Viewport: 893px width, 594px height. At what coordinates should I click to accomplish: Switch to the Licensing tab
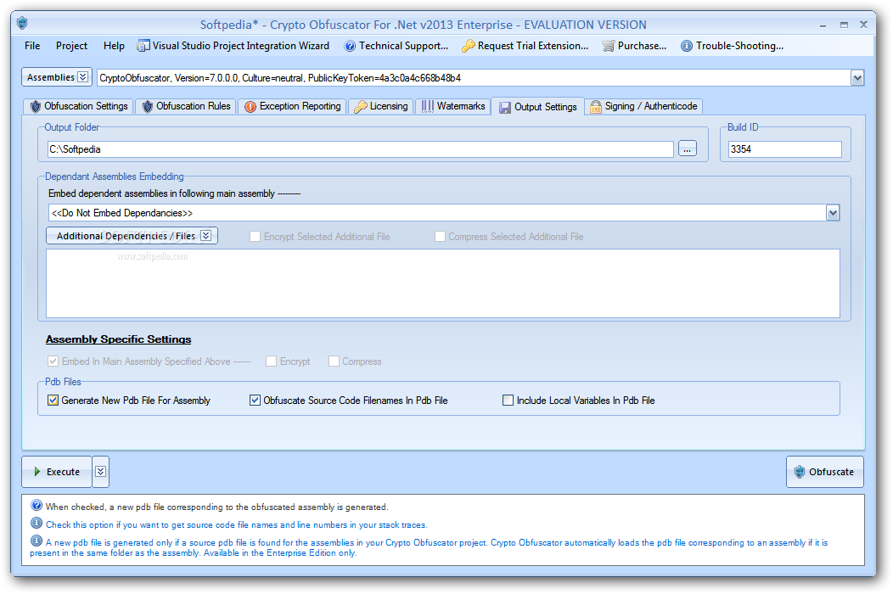coord(381,107)
